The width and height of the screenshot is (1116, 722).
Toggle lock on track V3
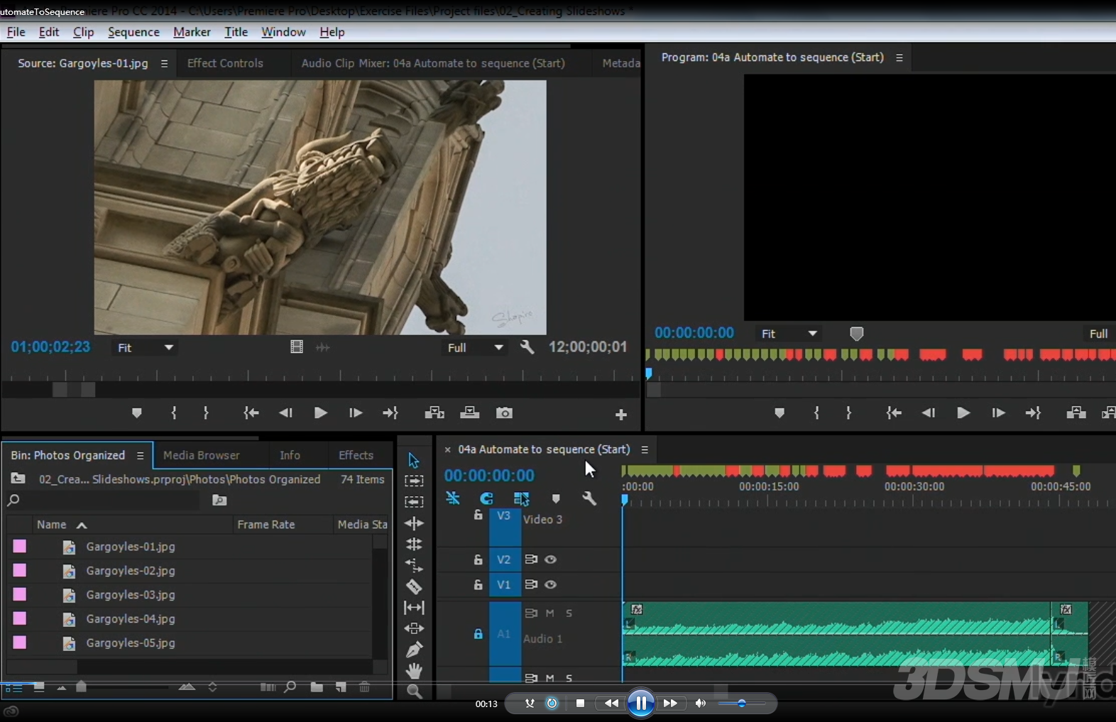click(478, 515)
